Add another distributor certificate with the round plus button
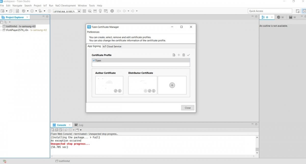The image size is (306, 164). (x=172, y=85)
